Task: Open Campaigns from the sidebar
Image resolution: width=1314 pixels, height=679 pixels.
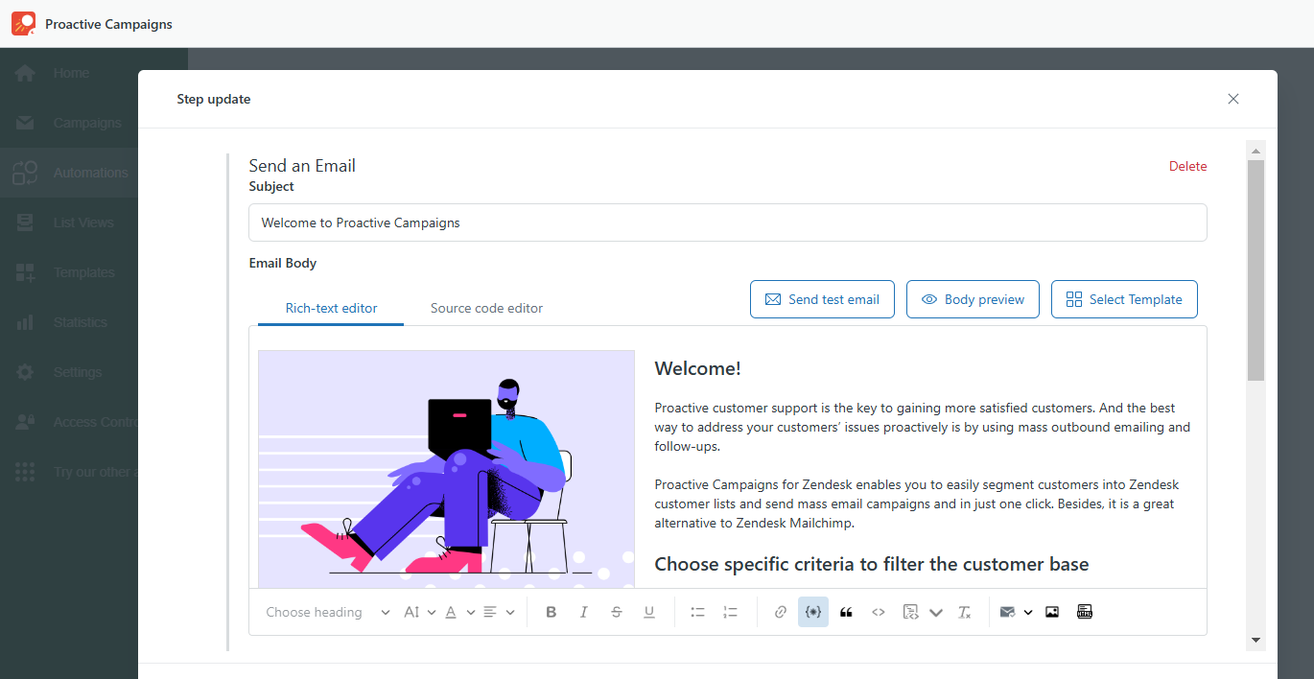Action: [x=69, y=123]
